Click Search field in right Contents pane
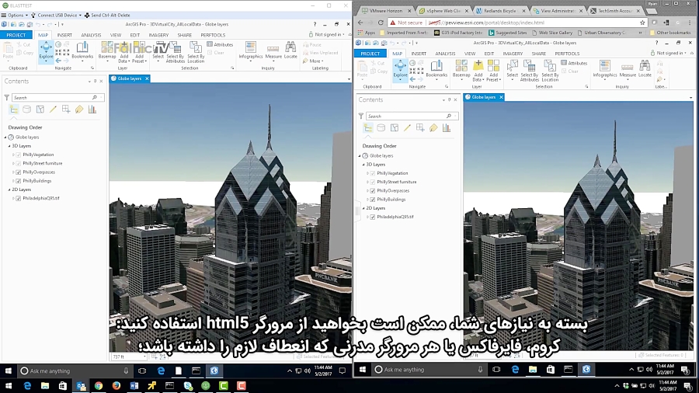 point(410,117)
